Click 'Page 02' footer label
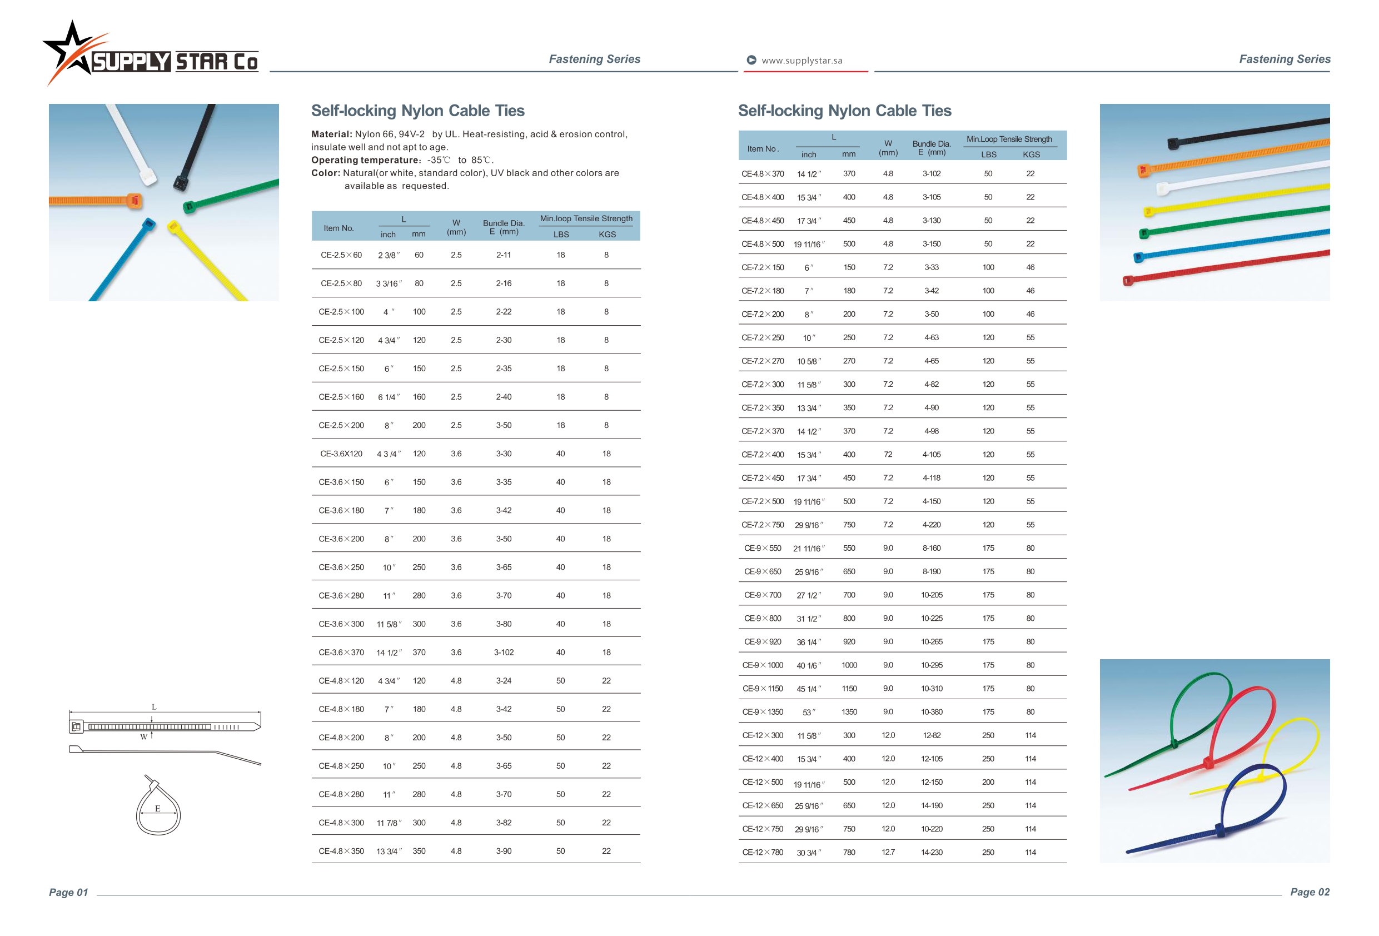Screen dimensions: 1379x936 (x=1310, y=893)
